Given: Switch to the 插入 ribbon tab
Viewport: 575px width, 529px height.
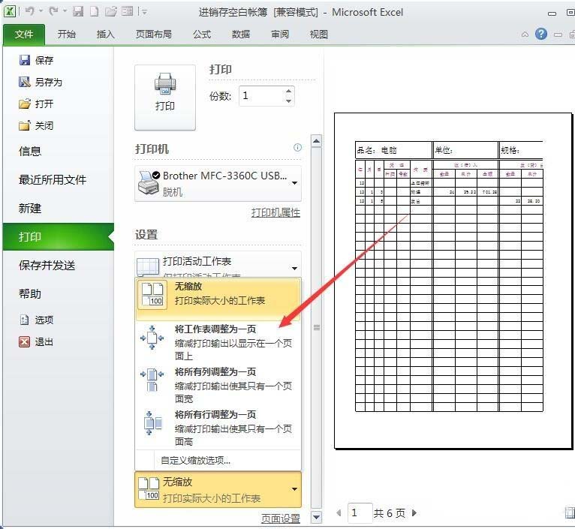Looking at the screenshot, I should [x=106, y=35].
